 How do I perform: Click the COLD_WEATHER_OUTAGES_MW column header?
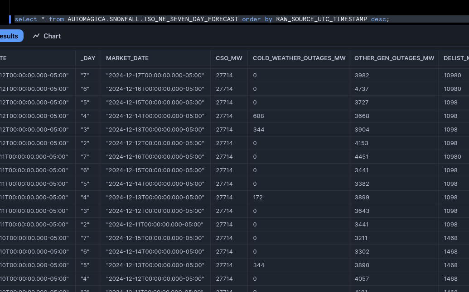tap(299, 58)
